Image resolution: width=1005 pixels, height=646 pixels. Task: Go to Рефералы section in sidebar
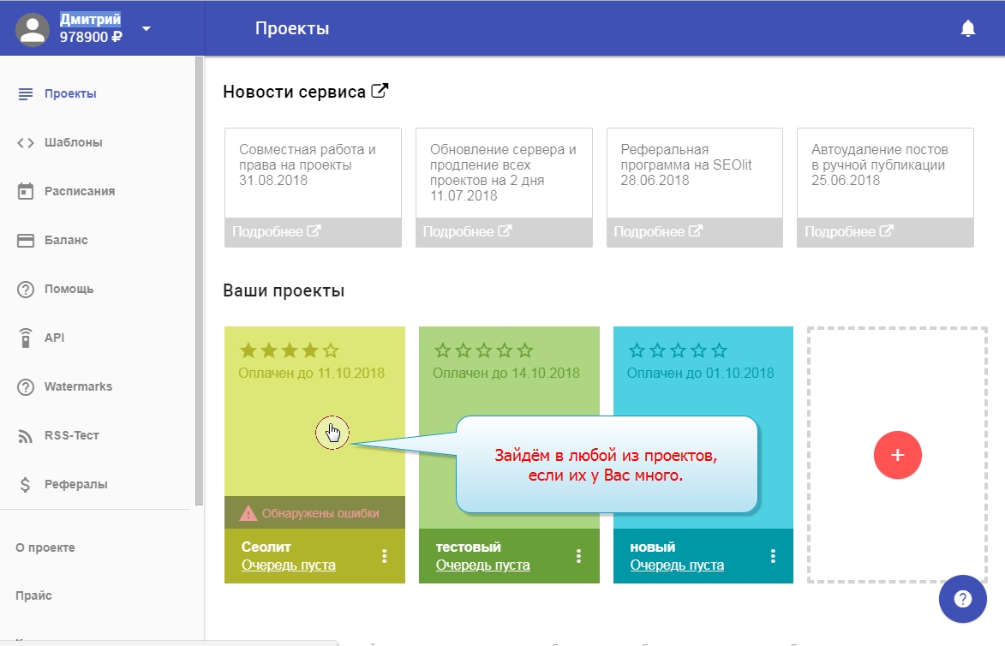click(x=75, y=484)
